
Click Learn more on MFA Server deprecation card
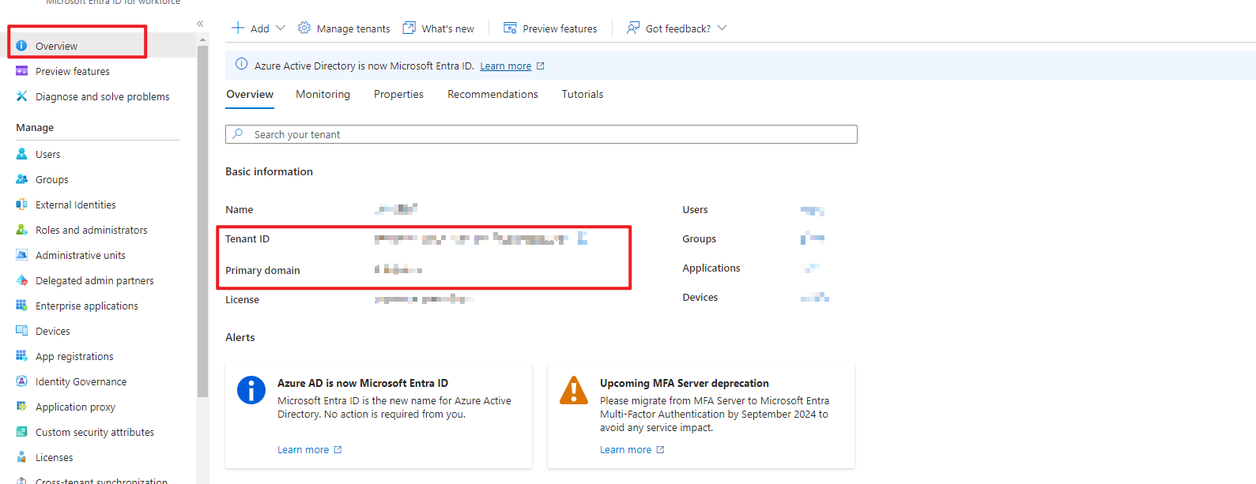pyautogui.click(x=632, y=450)
